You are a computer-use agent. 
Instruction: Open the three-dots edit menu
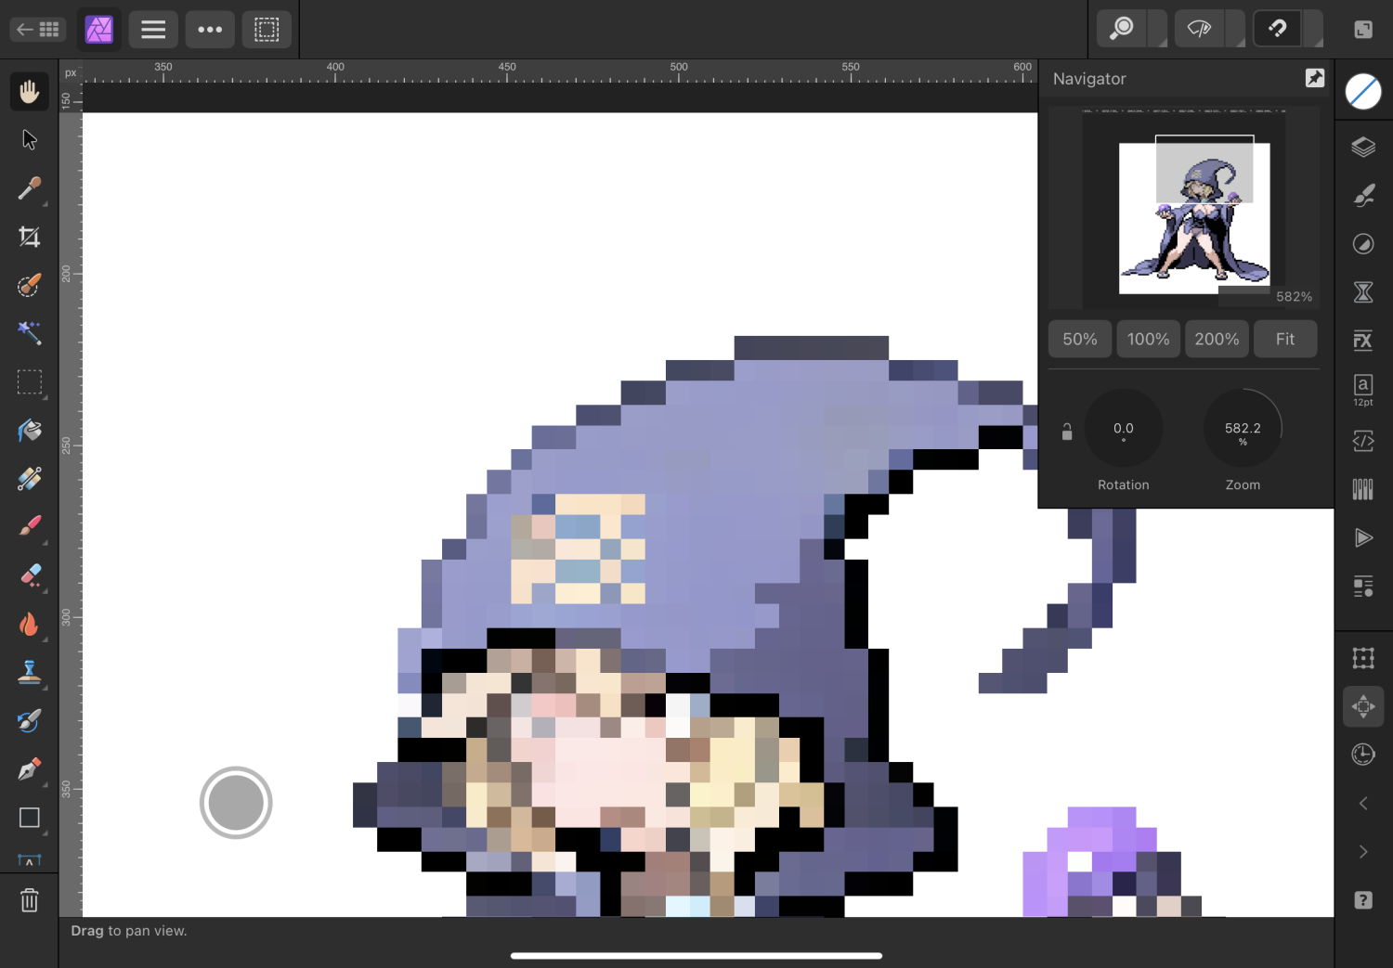click(x=210, y=30)
